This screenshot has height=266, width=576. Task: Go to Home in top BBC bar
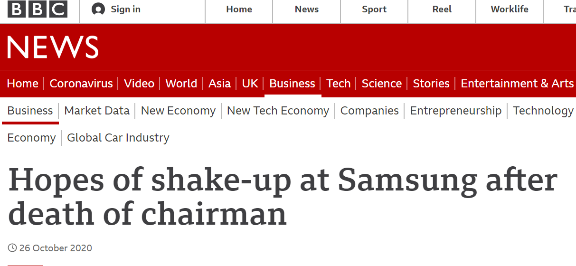(x=239, y=9)
